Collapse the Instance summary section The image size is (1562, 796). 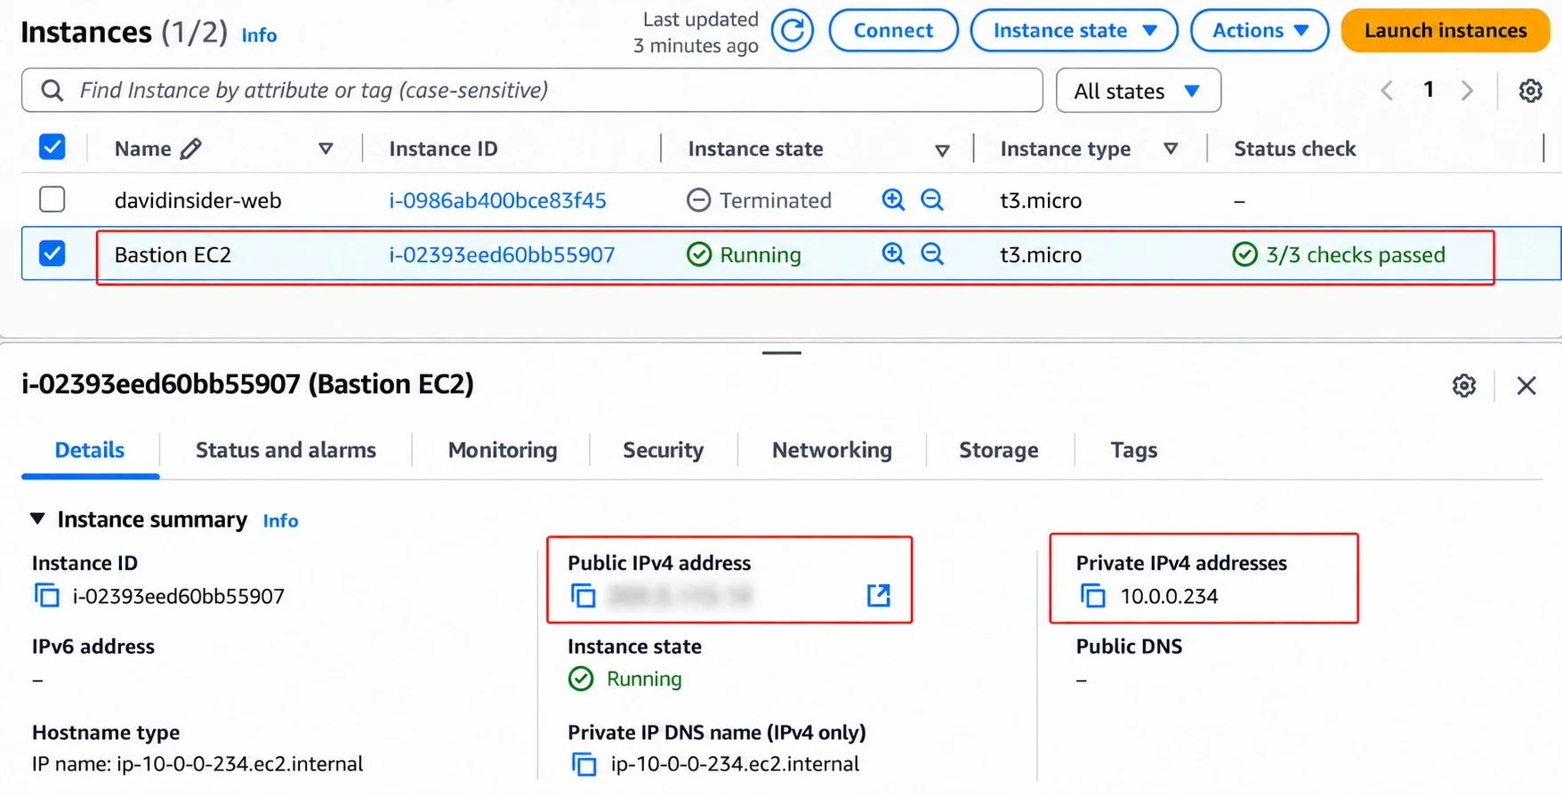pyautogui.click(x=37, y=519)
